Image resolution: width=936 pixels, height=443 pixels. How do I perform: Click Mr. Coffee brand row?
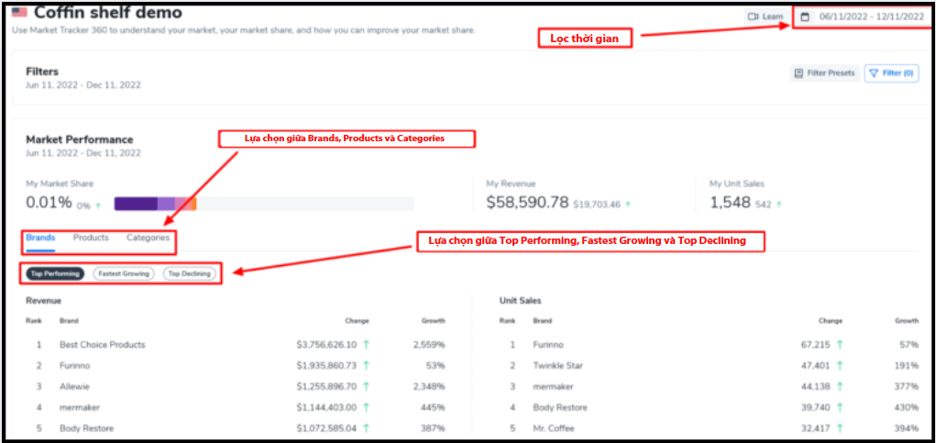(554, 428)
